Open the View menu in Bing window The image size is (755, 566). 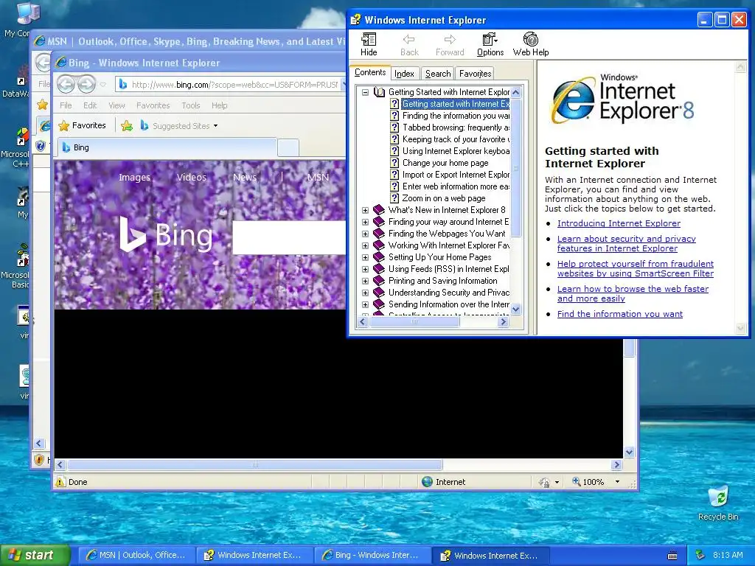[116, 105]
